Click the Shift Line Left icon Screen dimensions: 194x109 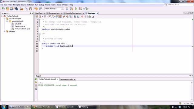pos(75,16)
